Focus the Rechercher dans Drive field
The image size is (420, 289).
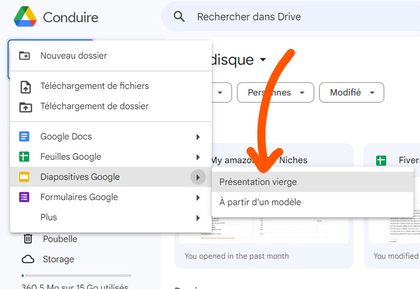(290, 17)
